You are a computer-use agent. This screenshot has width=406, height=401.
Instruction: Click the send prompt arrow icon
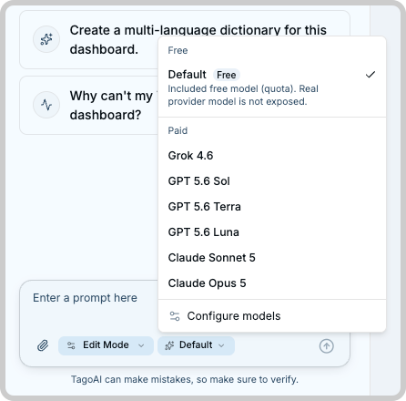(x=327, y=345)
